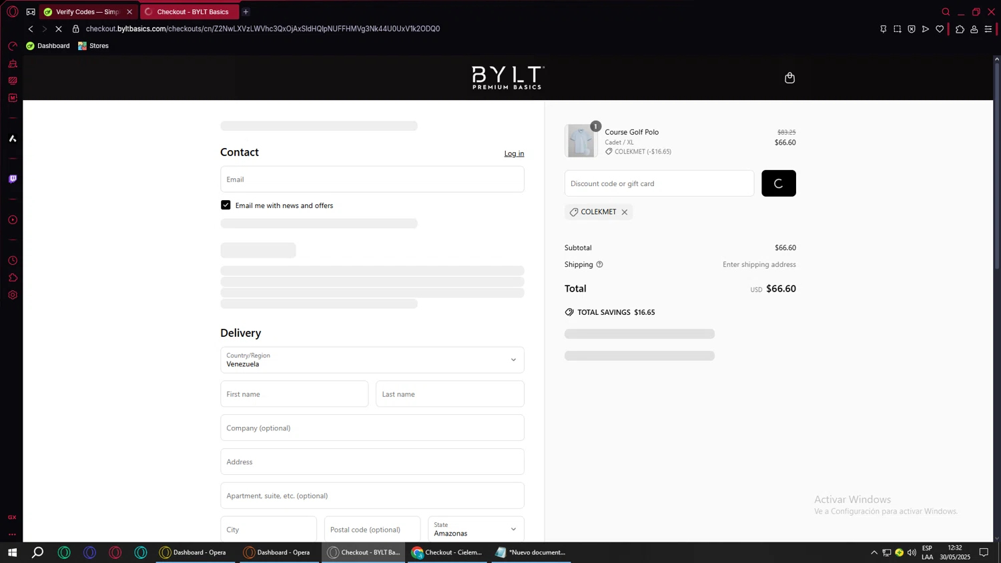Click the Course Golf Polo thumbnail
This screenshot has height=563, width=1001.
click(x=581, y=141)
